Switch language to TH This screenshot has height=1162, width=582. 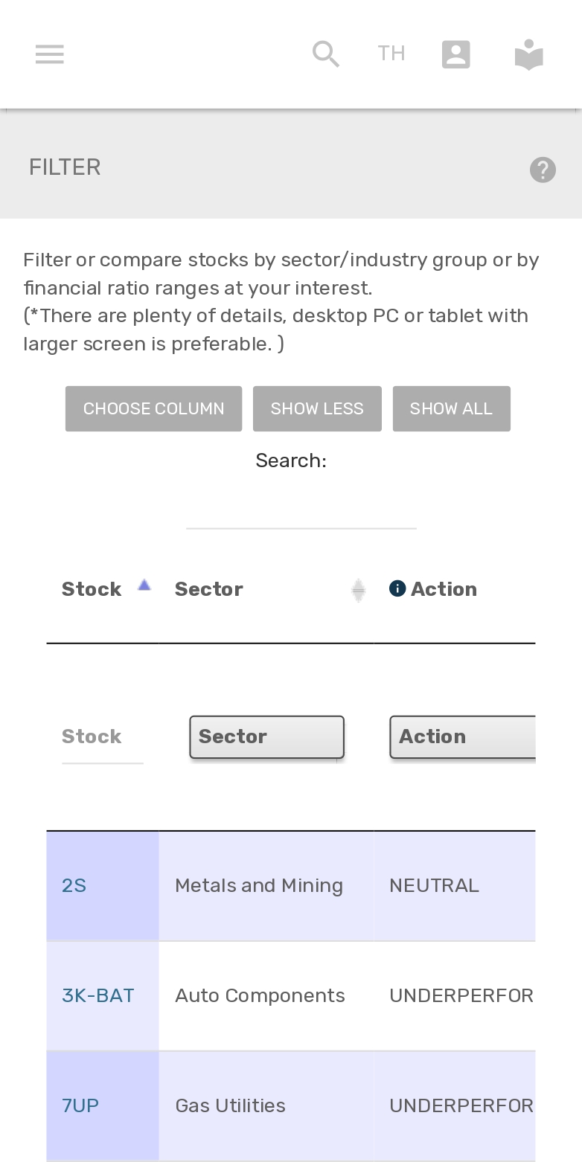tap(391, 54)
